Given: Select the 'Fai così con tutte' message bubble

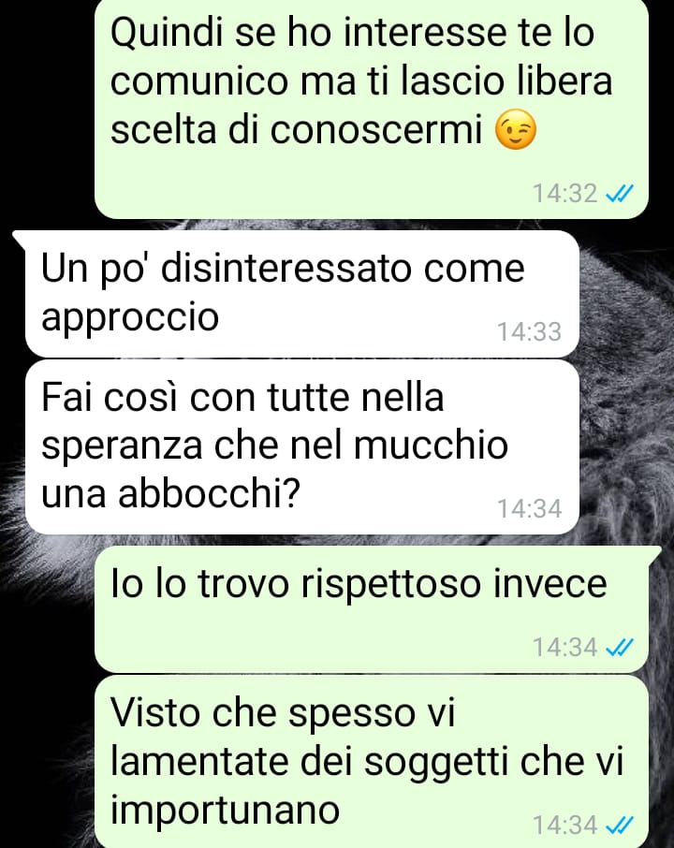Looking at the screenshot, I should pyautogui.click(x=301, y=447).
